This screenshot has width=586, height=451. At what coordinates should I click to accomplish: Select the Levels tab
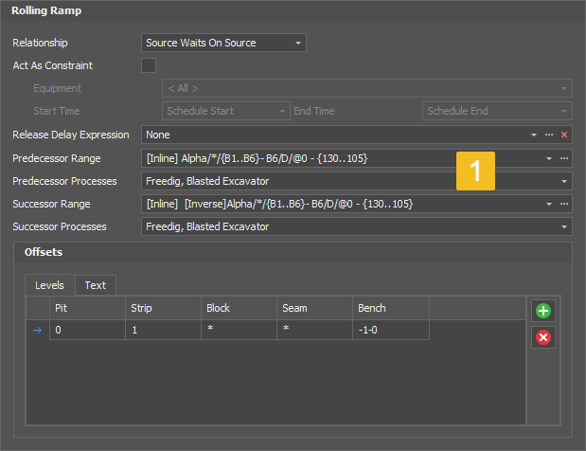coord(49,284)
